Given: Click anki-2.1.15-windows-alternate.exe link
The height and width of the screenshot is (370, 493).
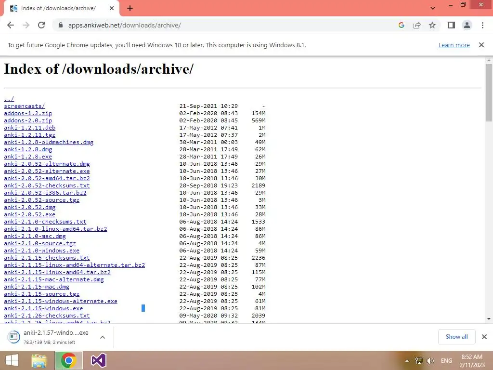Looking at the screenshot, I should 60,302.
